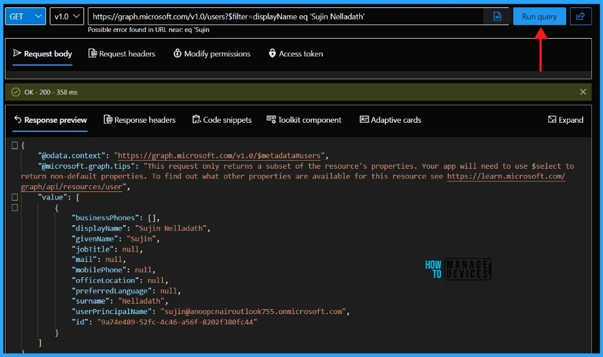Collapse the "value" array node
This screenshot has height=357, width=603.
15,197
